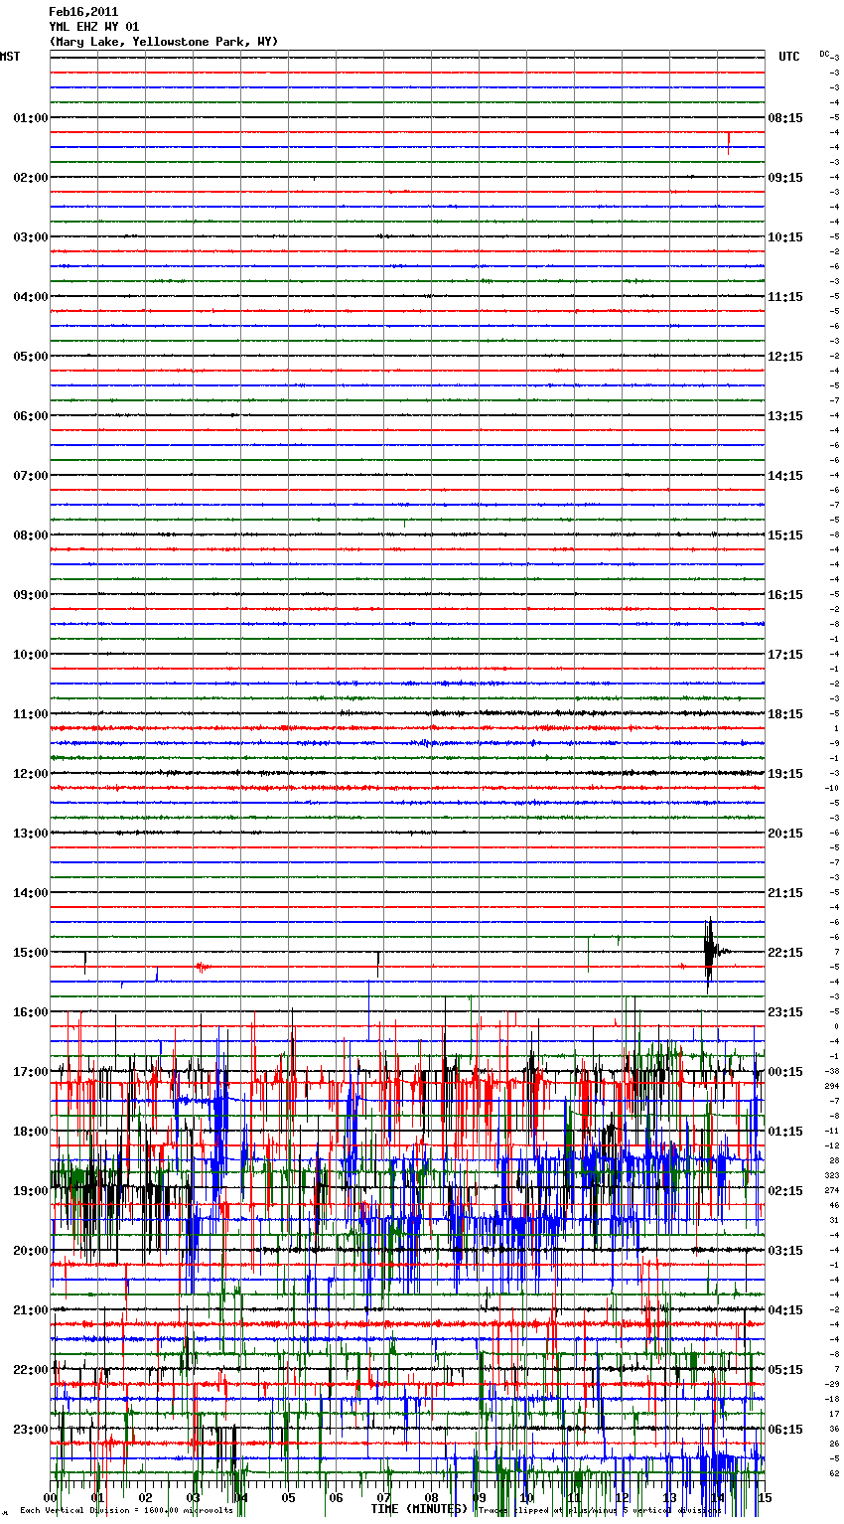Click the 02:15 UTC time label

pos(785,1191)
